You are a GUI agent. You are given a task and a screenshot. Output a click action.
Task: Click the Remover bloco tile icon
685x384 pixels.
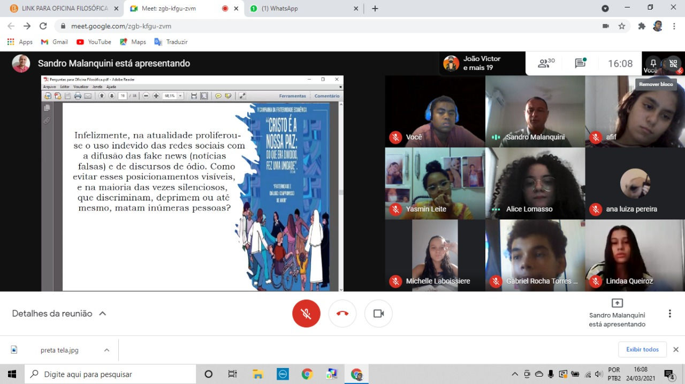pyautogui.click(x=673, y=64)
